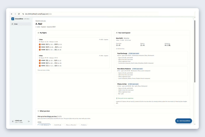Image resolution: width=205 pixels, height=137 pixels.
Task: Click 'Every pick serves vegetarian.' text
Action: pyautogui.click(x=126, y=98)
